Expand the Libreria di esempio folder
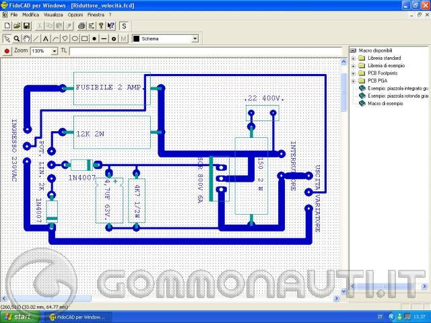 (354, 66)
